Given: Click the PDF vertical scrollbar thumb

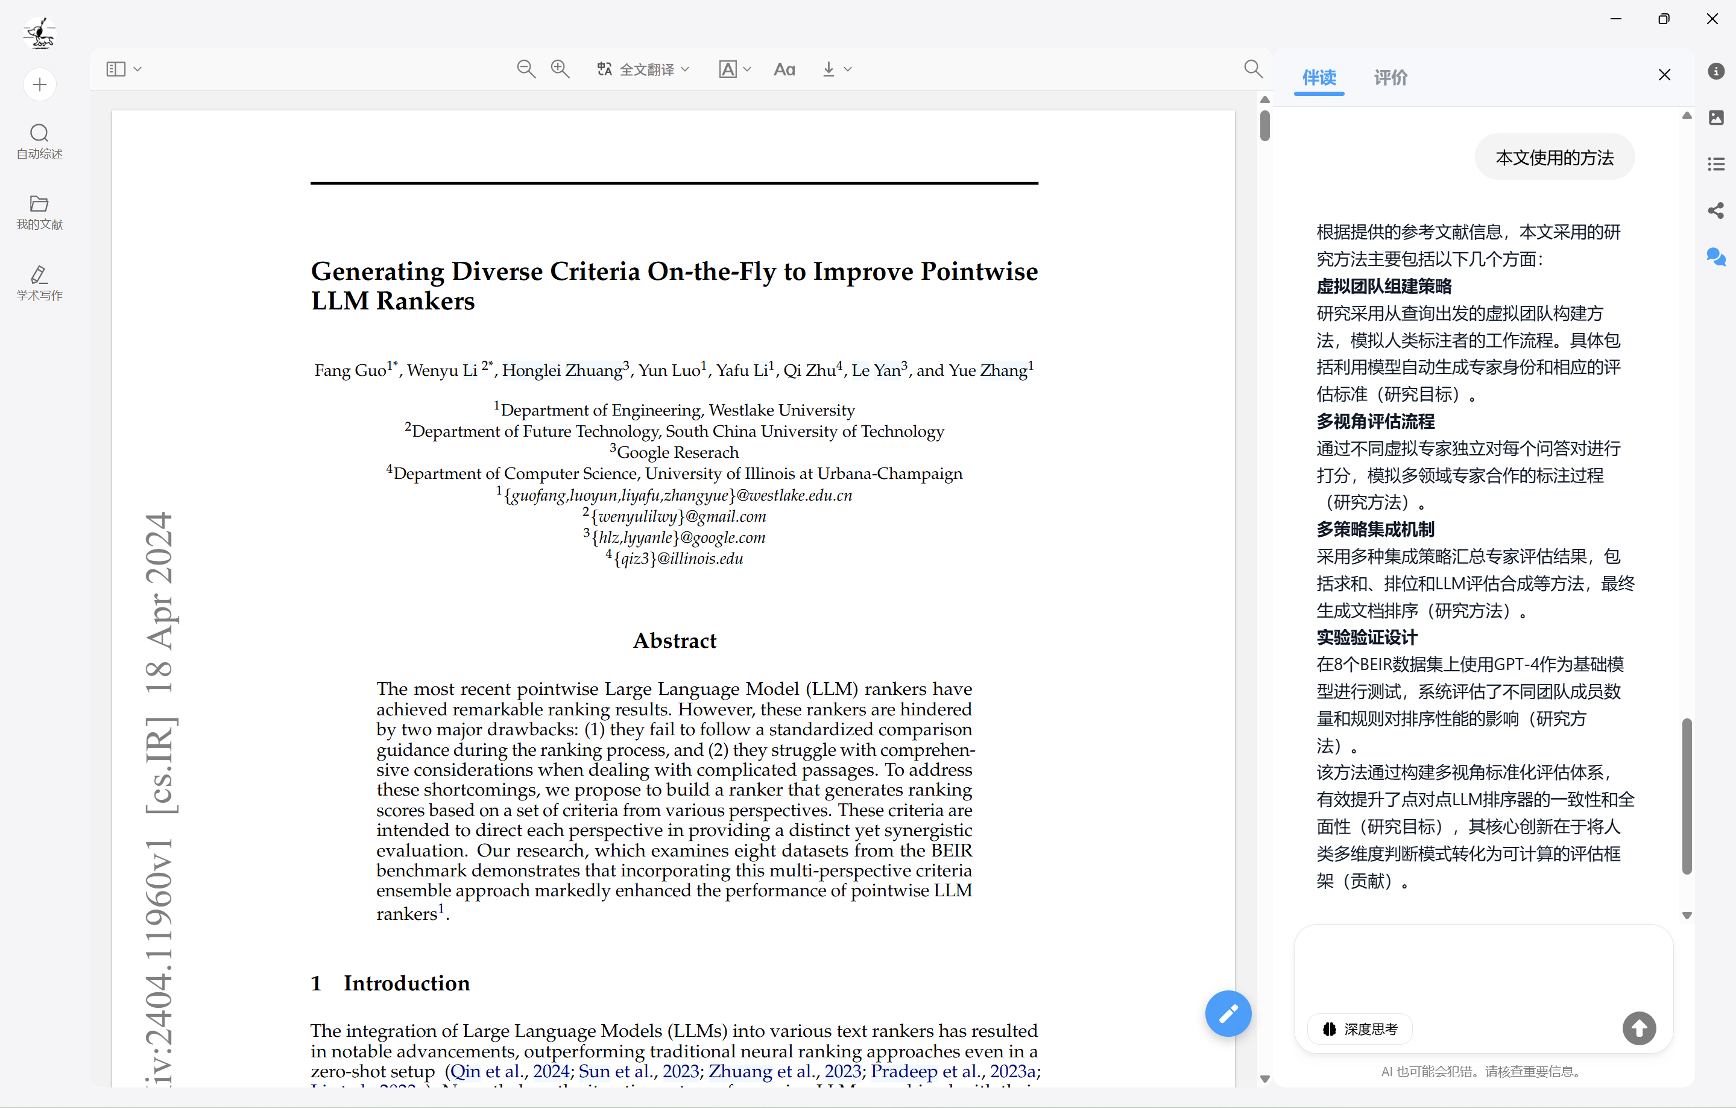Looking at the screenshot, I should pyautogui.click(x=1264, y=125).
